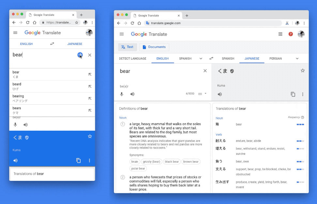
Task: Open keyboard input tools dropdown arrow
Action: click(x=205, y=94)
